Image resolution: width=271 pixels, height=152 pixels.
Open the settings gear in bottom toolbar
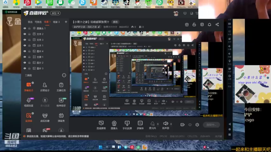point(197,125)
